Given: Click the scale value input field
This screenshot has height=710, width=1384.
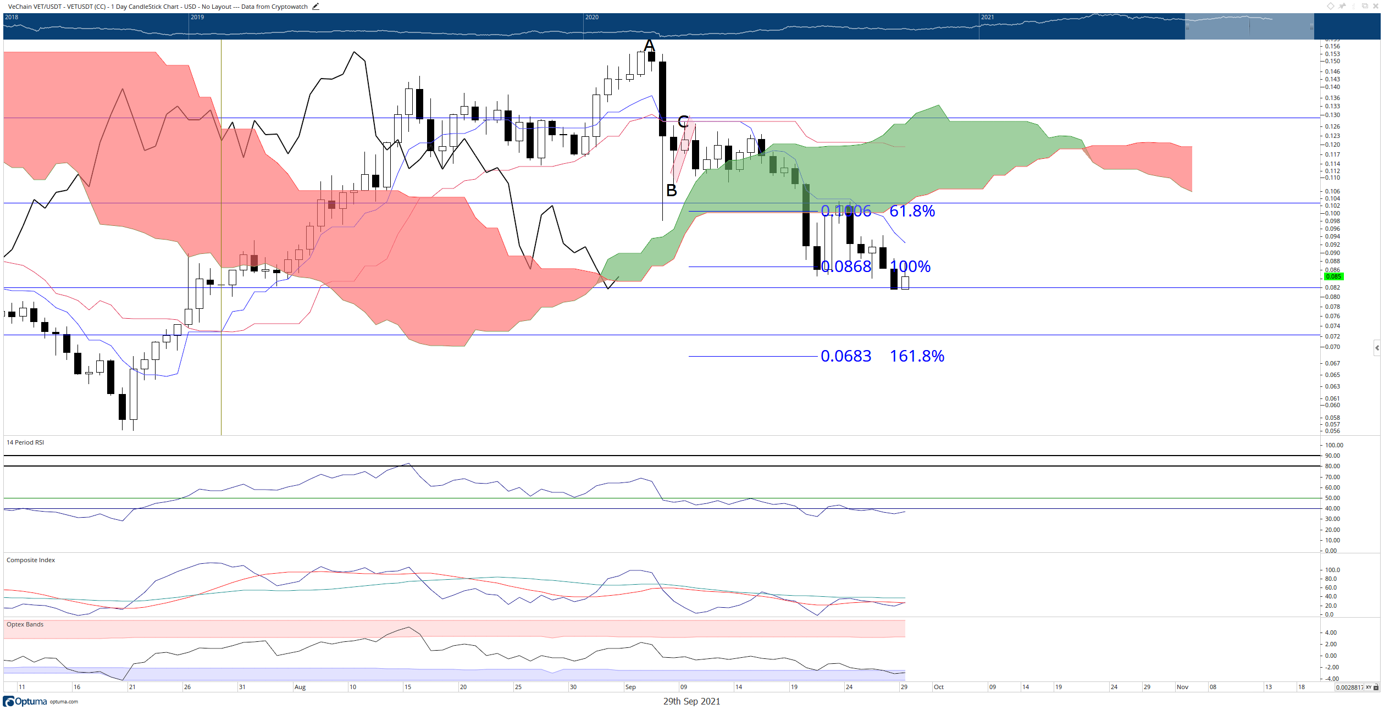Looking at the screenshot, I should click(x=1349, y=687).
